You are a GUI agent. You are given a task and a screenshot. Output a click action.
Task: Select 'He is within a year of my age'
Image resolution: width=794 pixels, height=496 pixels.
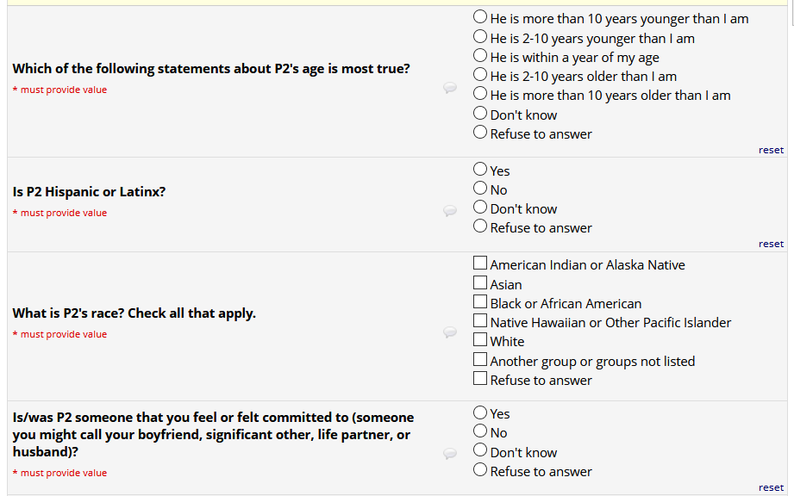click(x=480, y=57)
